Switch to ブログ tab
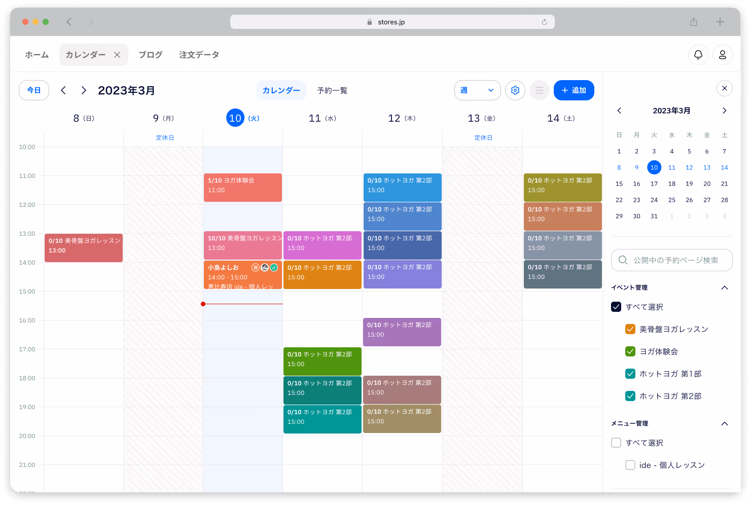This screenshot has height=505, width=751. point(151,55)
